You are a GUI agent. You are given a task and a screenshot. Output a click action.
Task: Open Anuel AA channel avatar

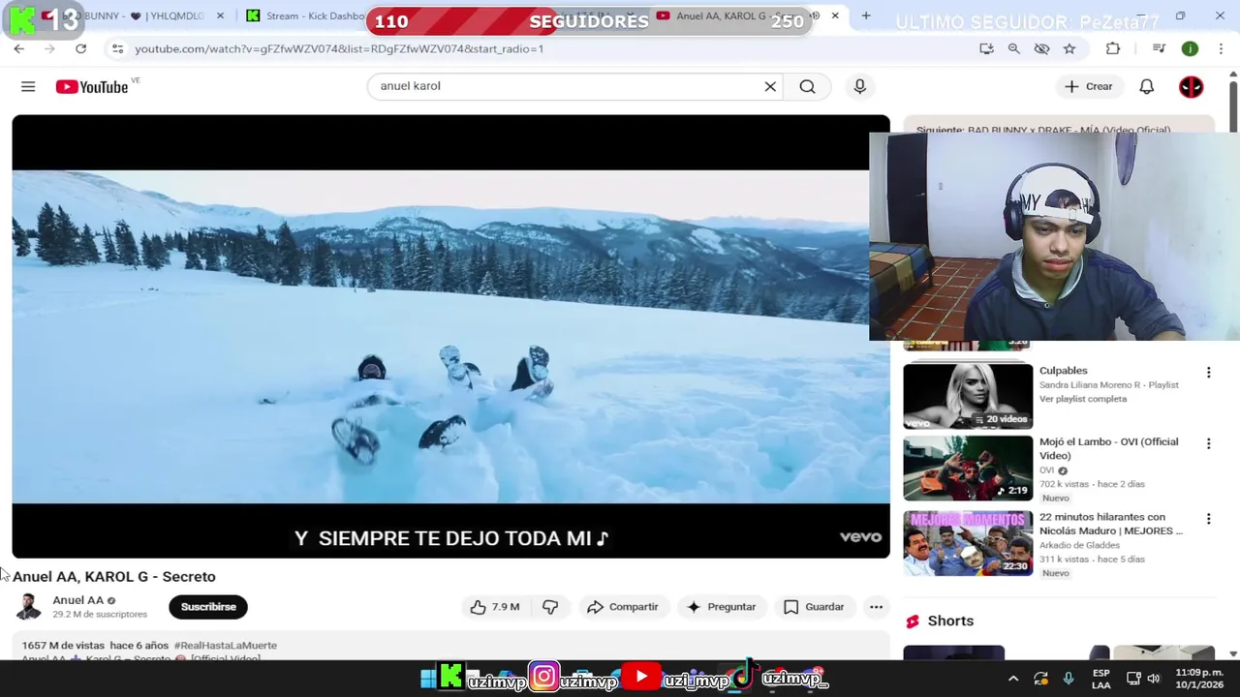pos(28,607)
